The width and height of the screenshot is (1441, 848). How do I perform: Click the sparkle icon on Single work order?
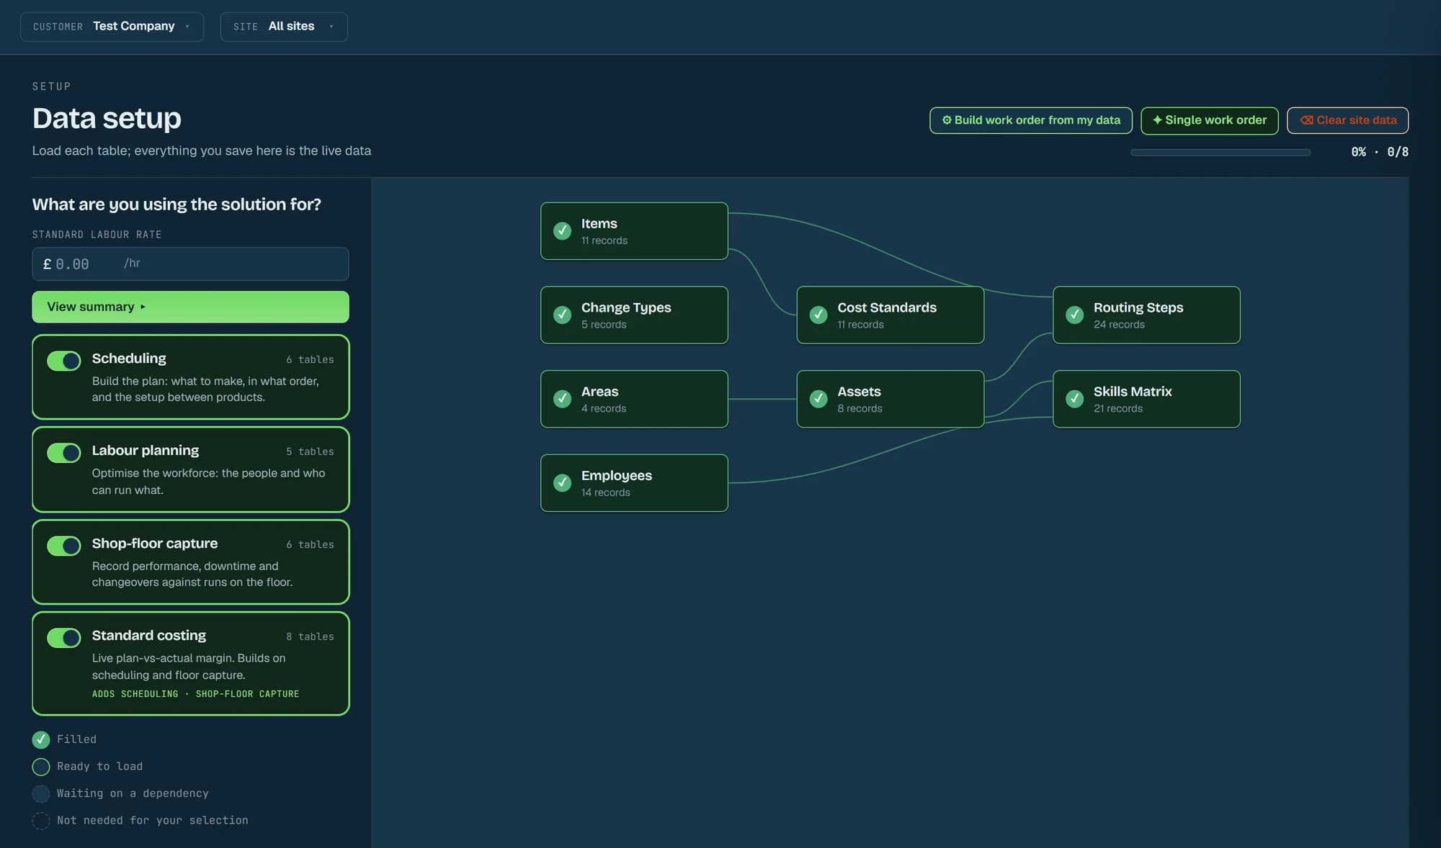[1157, 120]
